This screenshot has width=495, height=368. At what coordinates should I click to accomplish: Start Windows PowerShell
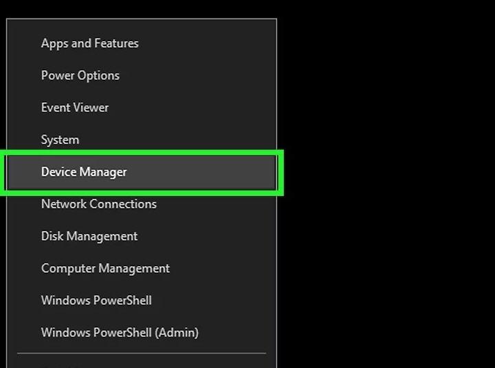click(96, 301)
